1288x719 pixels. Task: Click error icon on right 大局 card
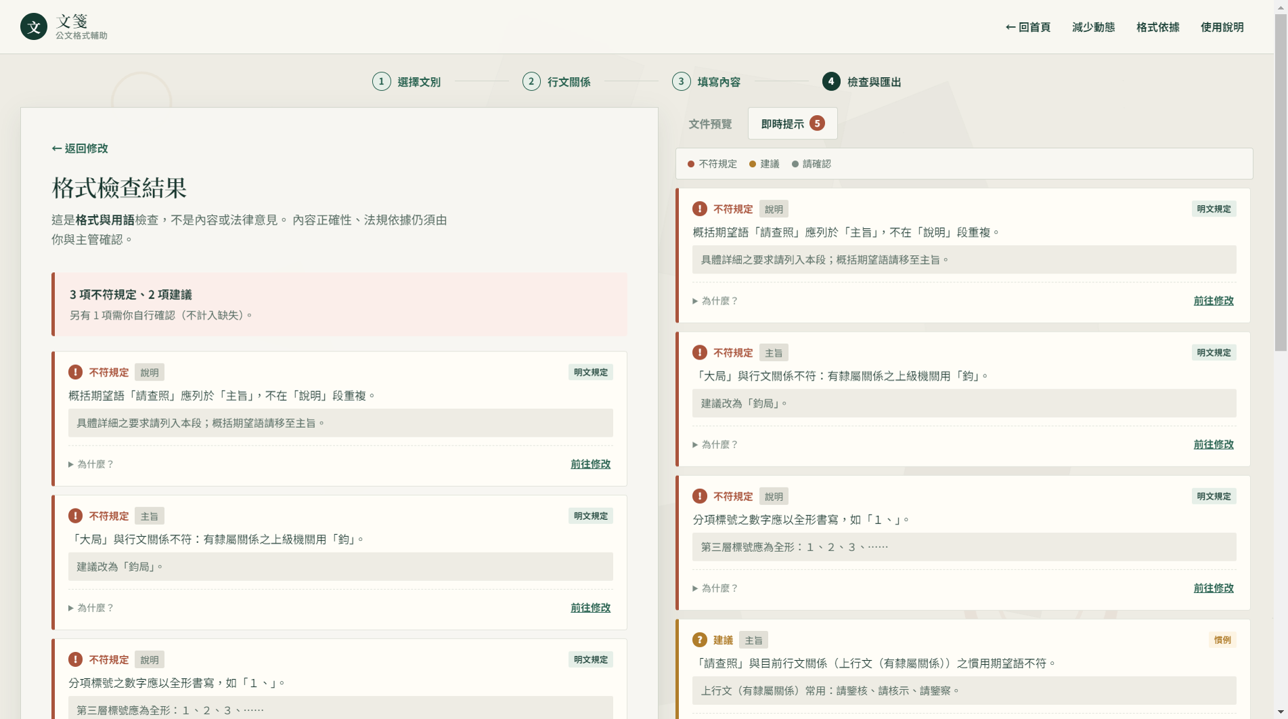pyautogui.click(x=700, y=353)
